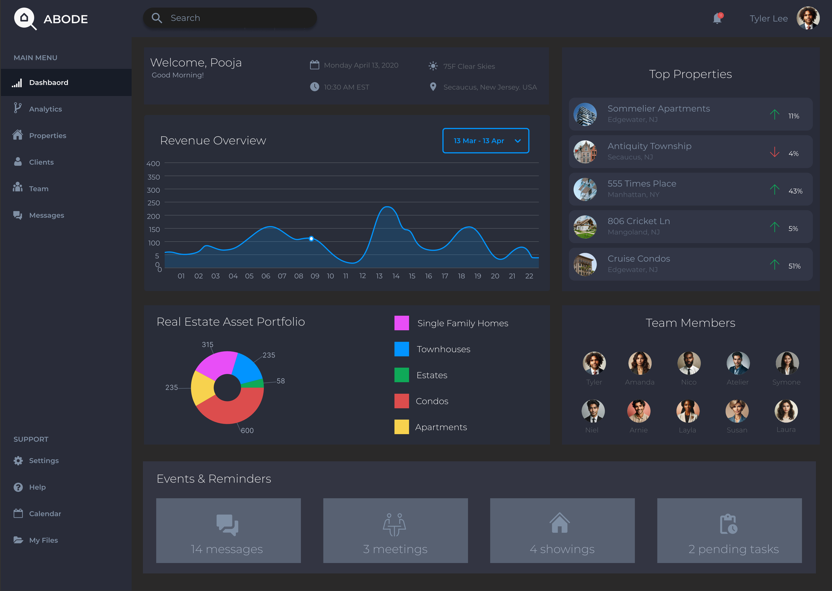The image size is (832, 591).
Task: Open the 2 pending tasks card
Action: [729, 530]
